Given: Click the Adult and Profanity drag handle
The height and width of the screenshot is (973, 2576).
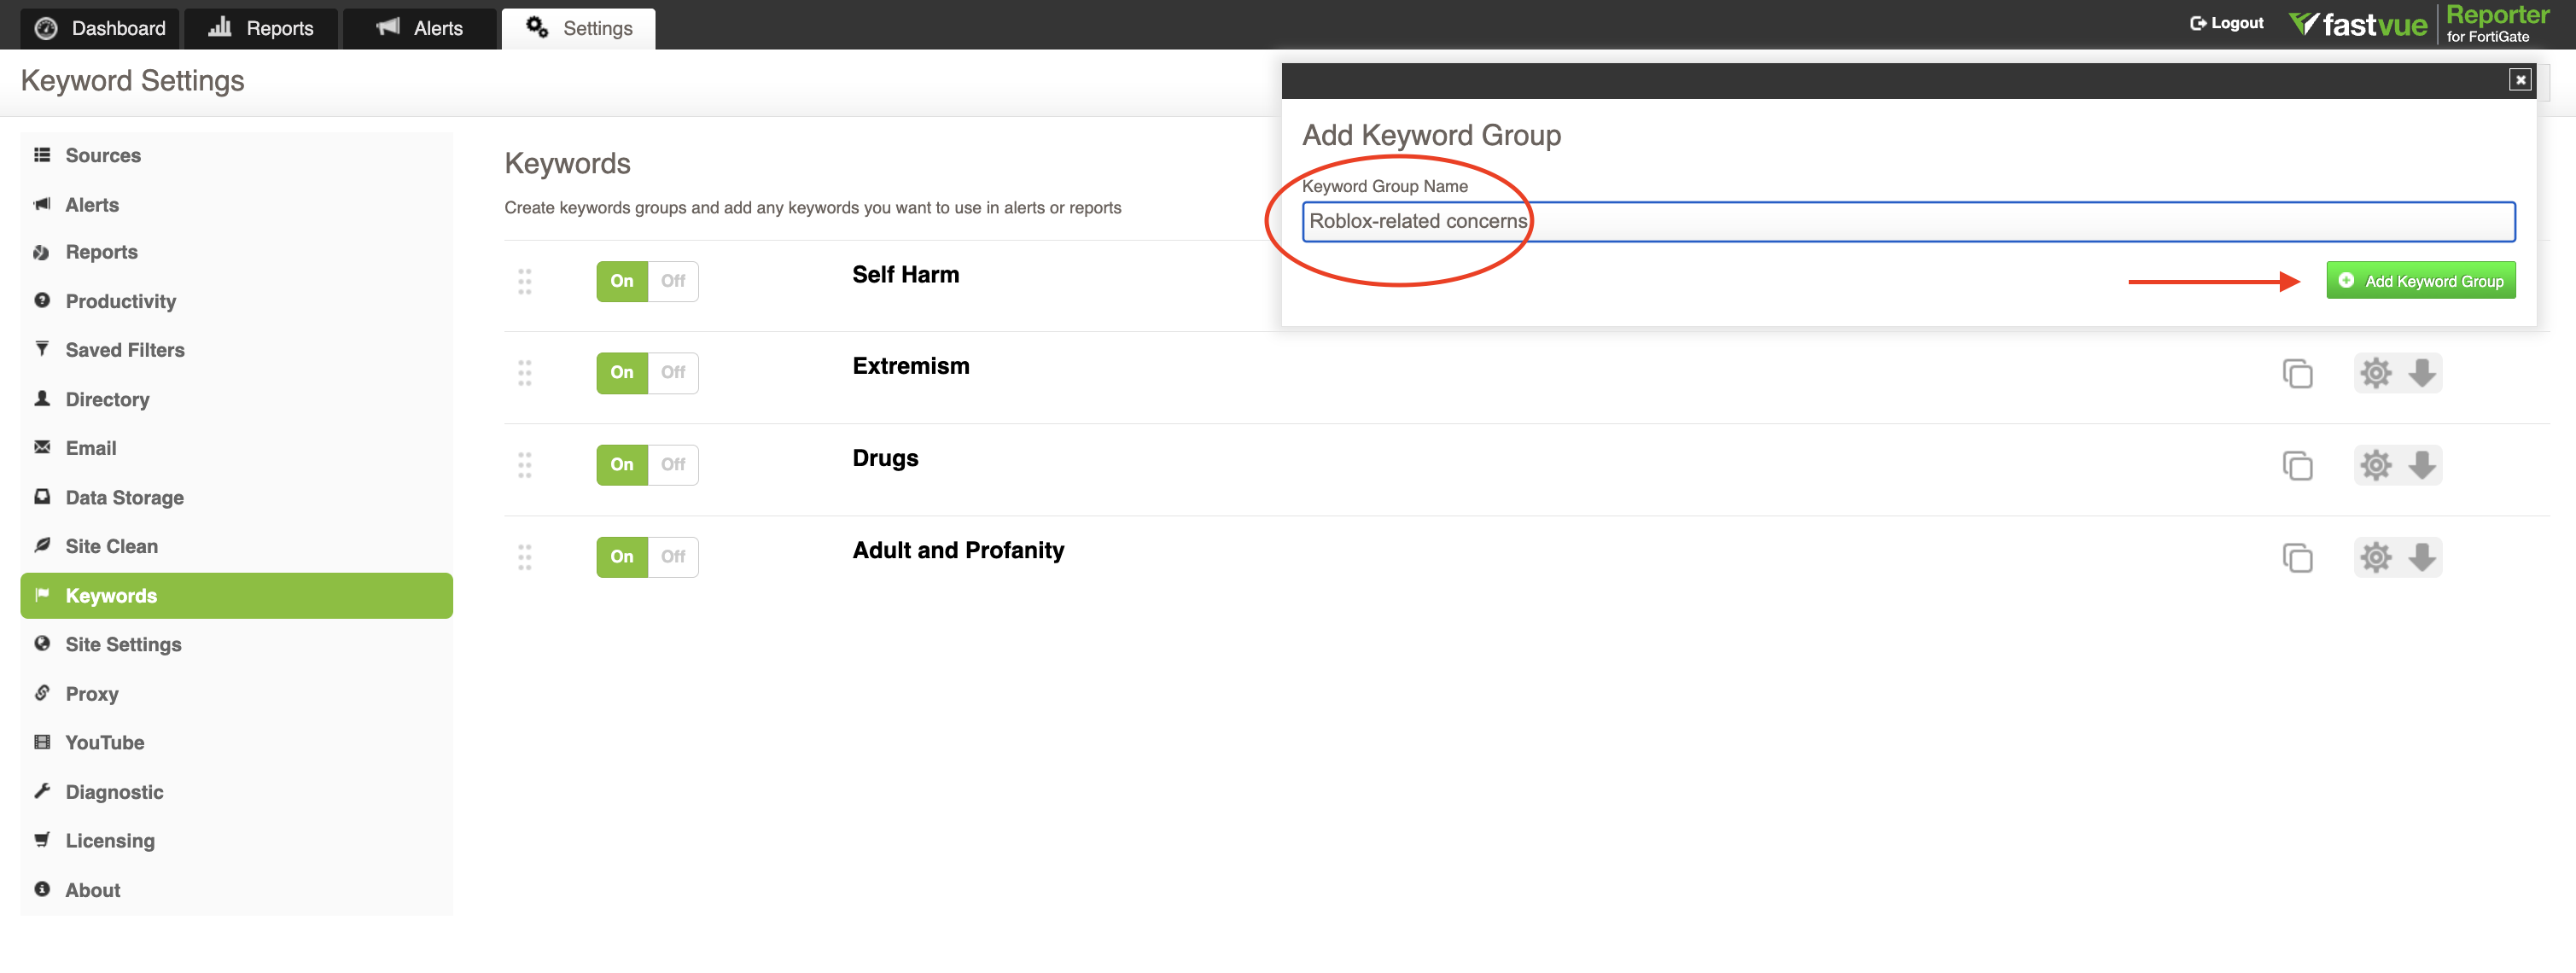Looking at the screenshot, I should pyautogui.click(x=524, y=557).
